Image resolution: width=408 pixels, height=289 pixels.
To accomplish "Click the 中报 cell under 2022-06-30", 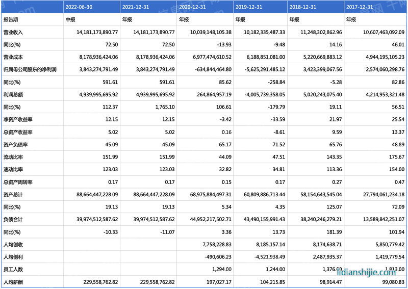I will [70, 19].
